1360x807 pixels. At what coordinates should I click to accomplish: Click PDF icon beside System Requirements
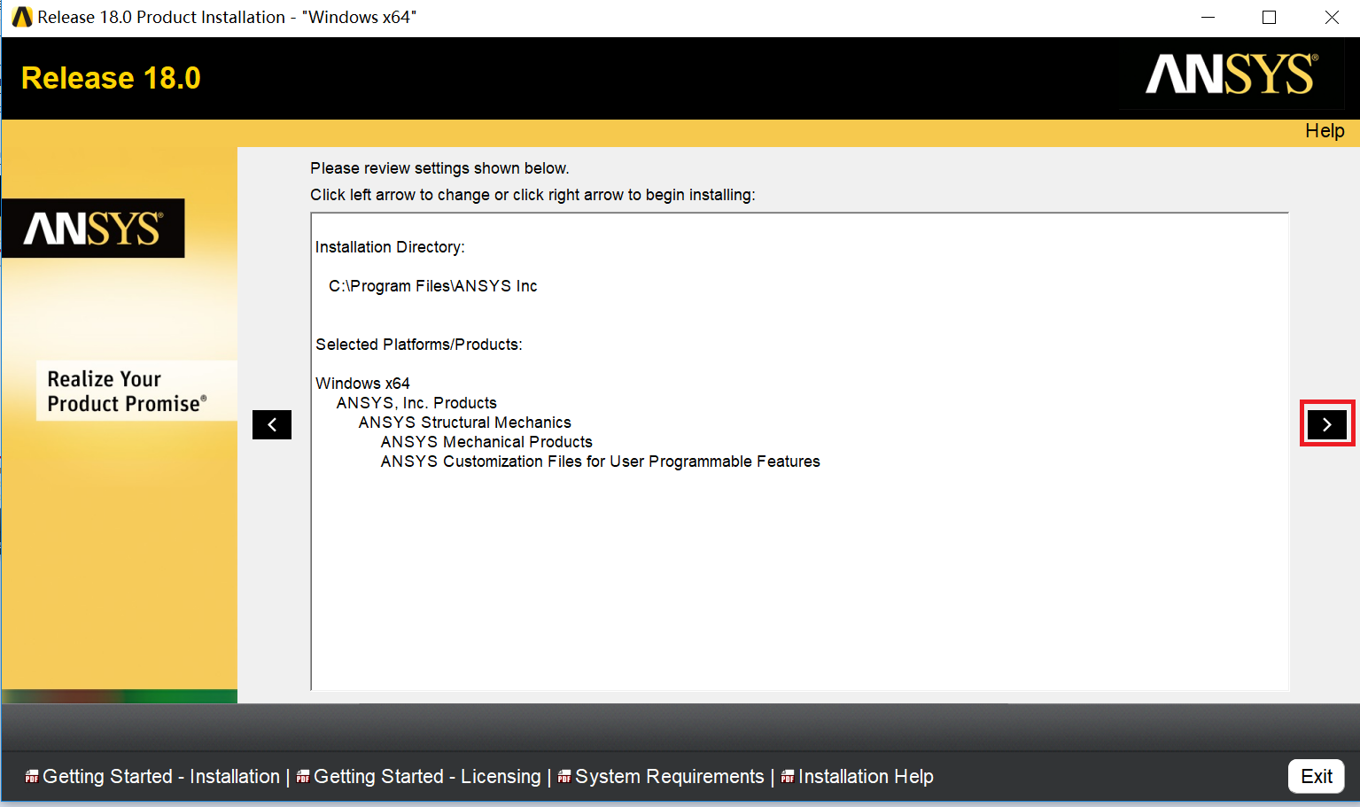pyautogui.click(x=564, y=777)
